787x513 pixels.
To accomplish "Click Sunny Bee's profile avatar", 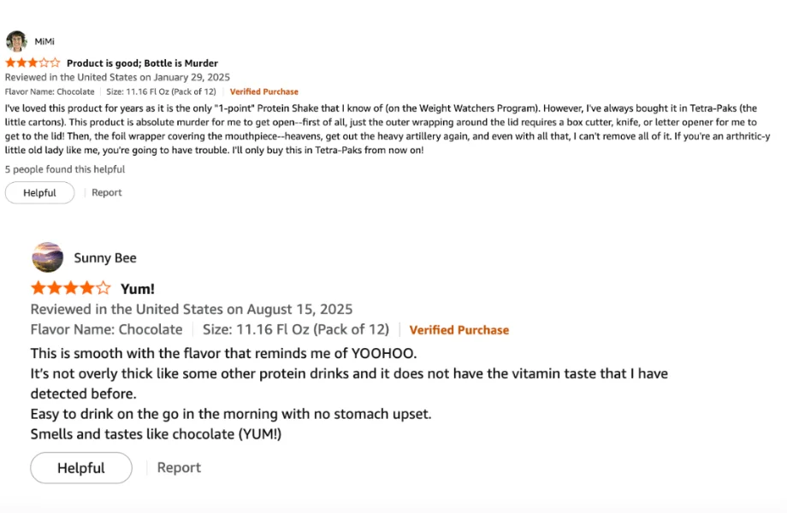I will pos(47,256).
